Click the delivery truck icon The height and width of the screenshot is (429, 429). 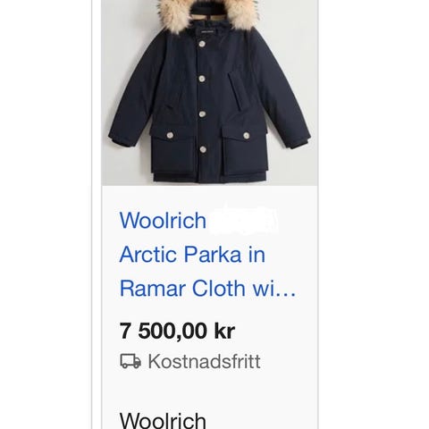point(130,361)
